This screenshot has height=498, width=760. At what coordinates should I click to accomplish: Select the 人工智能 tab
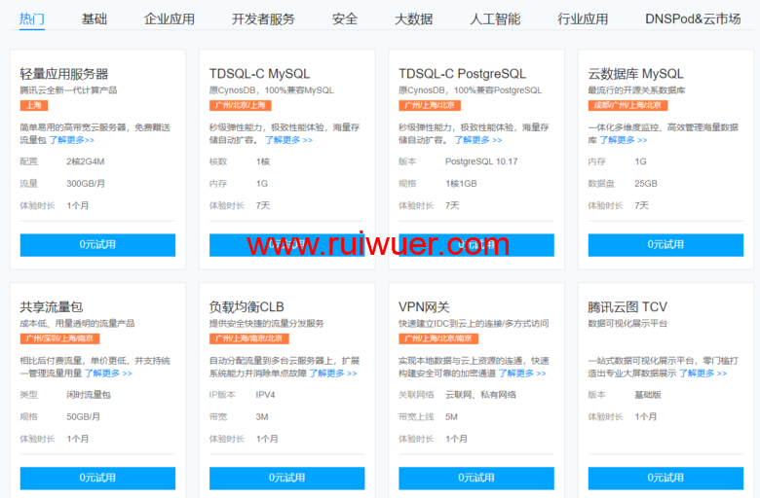495,18
